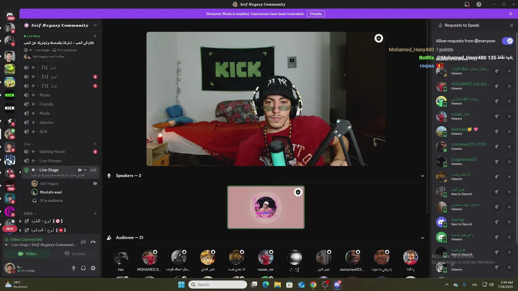Open Seif Hegazy Community server dropdown
518x291 pixels.
[95, 25]
